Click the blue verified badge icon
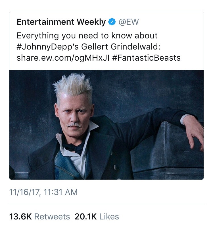This screenshot has width=213, height=226. [x=112, y=22]
